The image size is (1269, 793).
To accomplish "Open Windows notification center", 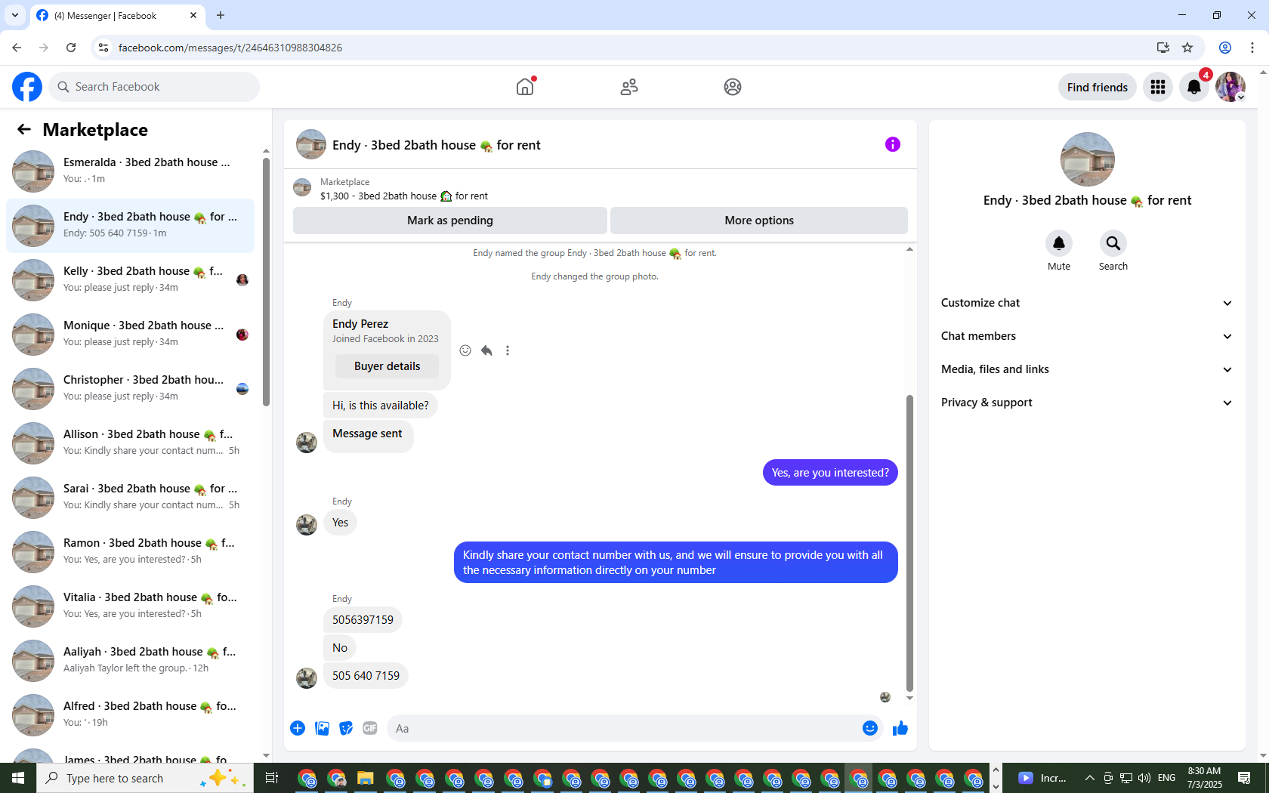I will point(1244,778).
